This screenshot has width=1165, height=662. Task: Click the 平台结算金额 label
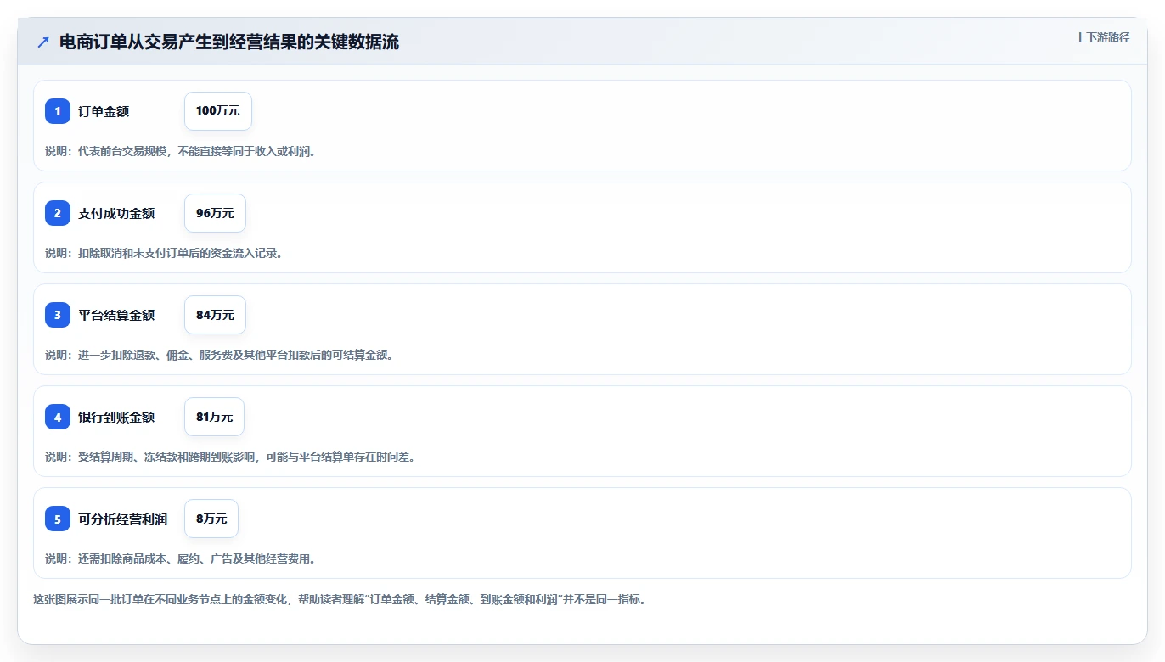pos(116,315)
